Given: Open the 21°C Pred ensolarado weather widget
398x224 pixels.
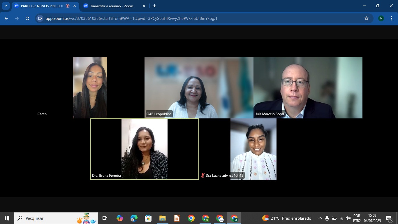Looking at the screenshot, I should tap(287, 218).
